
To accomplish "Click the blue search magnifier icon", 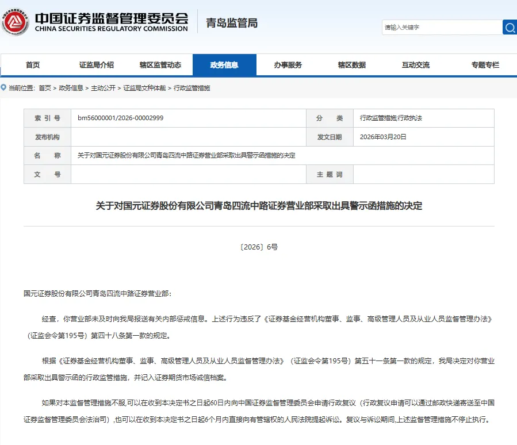I will pos(510,28).
